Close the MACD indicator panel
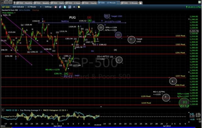Screen dimensions: 202x128 pyautogui.click(x=3, y=110)
